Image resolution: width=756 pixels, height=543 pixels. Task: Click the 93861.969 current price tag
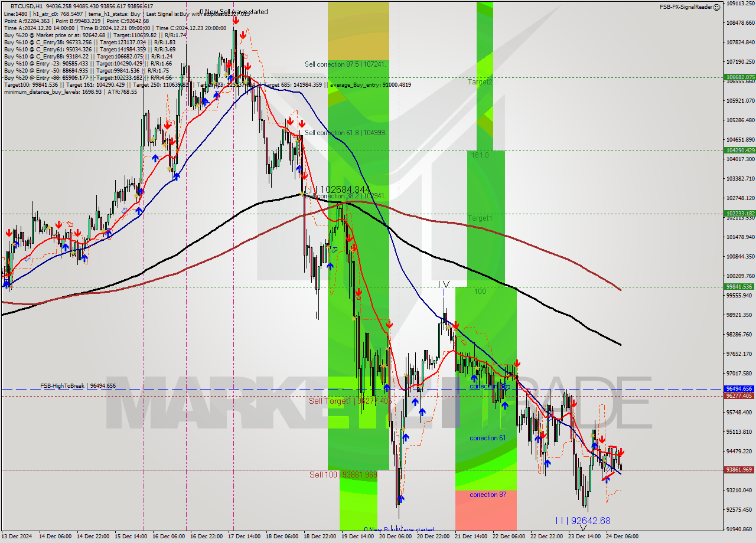tap(739, 470)
